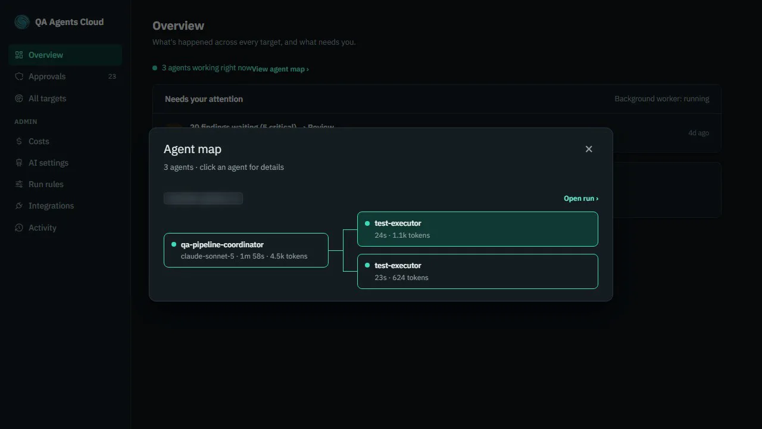Open the Costs admin page
This screenshot has width=762, height=429.
(x=65, y=141)
